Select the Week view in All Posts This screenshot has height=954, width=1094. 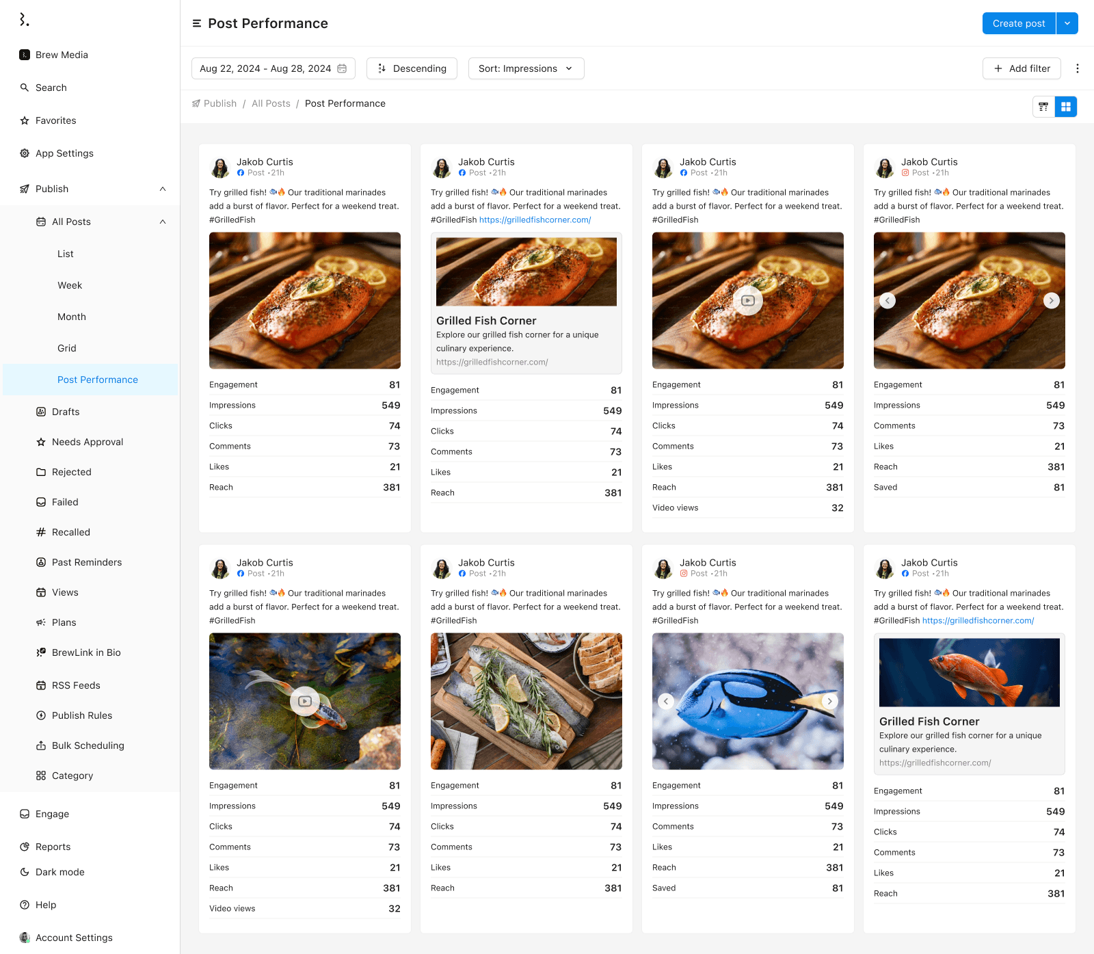(70, 285)
